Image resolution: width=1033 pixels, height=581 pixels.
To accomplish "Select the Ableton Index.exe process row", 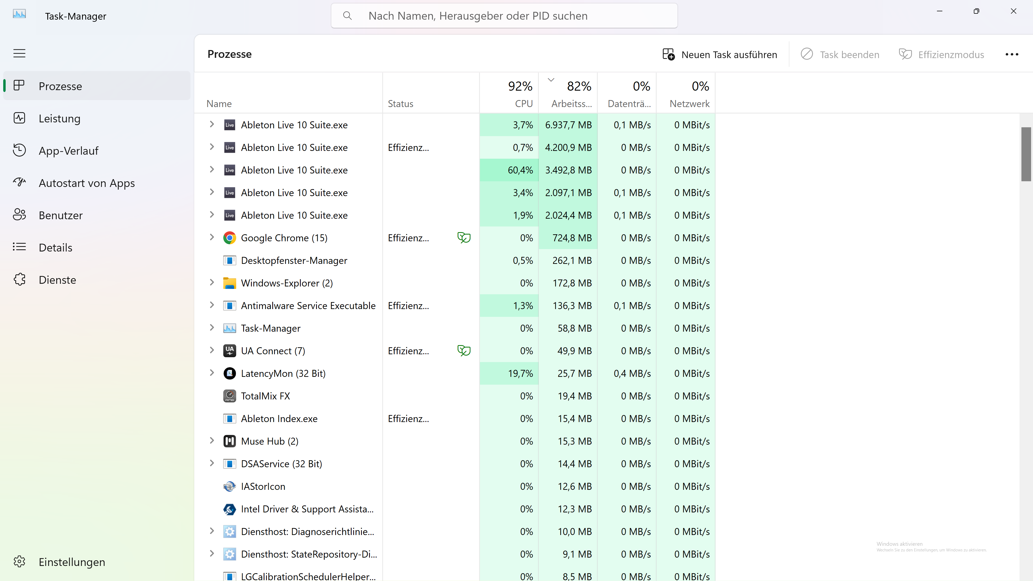I will pos(455,419).
